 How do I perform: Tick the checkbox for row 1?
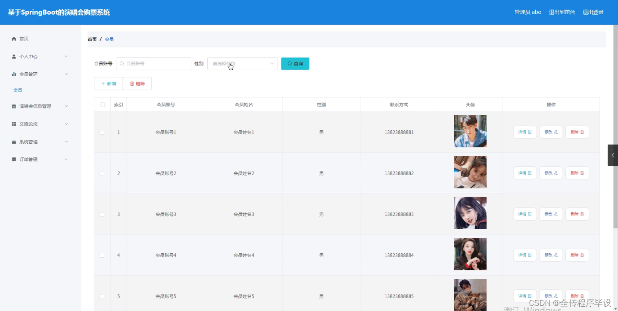(x=102, y=132)
